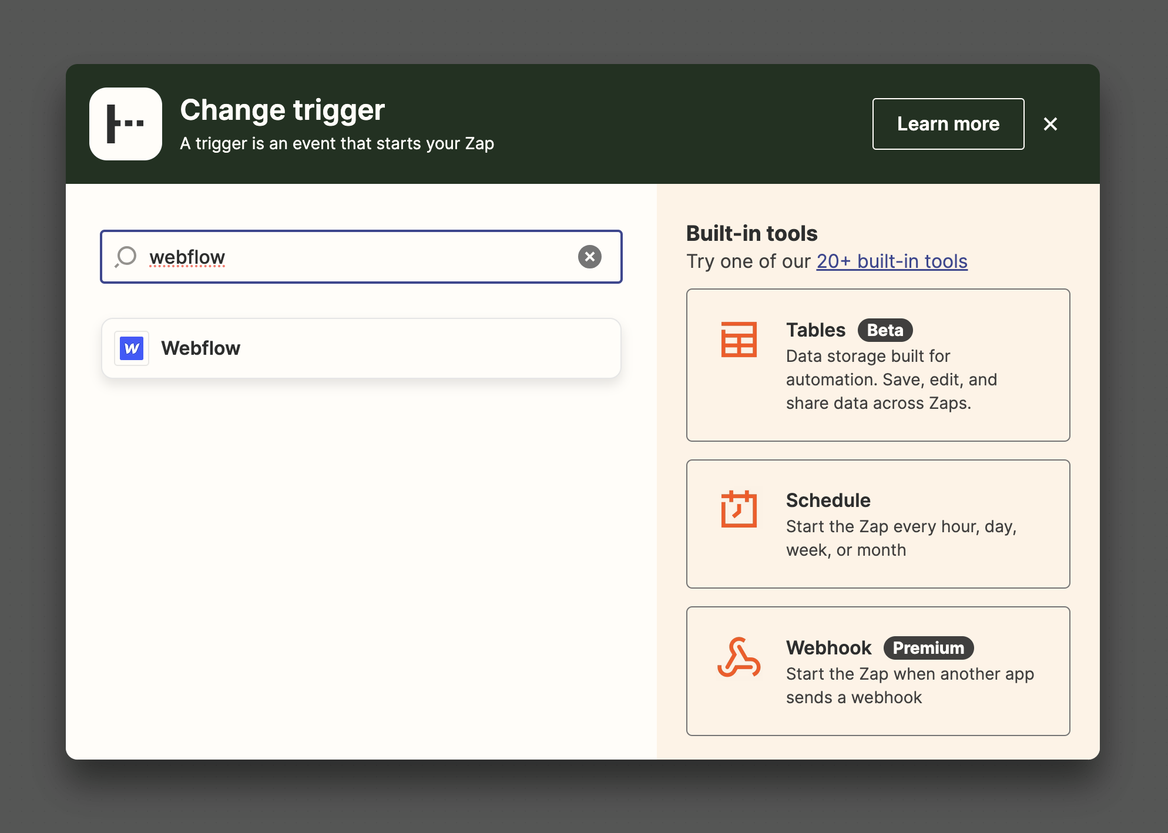1168x833 pixels.
Task: Click the orange Tables grid icon
Action: 739,340
